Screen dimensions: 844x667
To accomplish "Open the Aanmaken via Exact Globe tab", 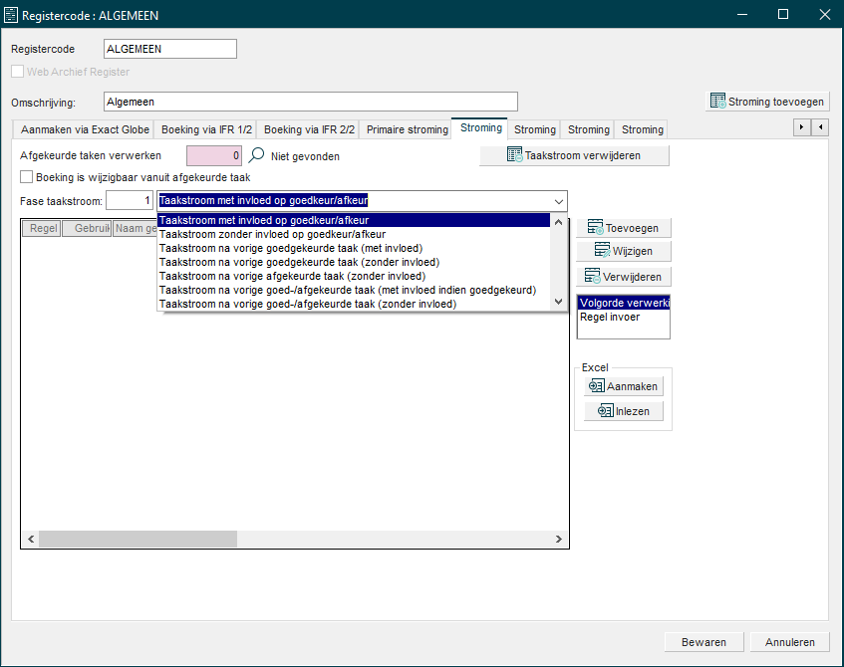I will (85, 129).
